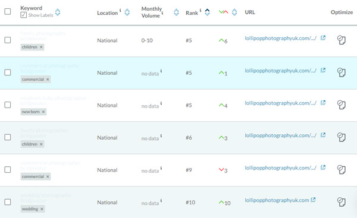Select the commercial photography bridgwater row checkbox
The height and width of the screenshot is (218, 357).
tap(8, 72)
